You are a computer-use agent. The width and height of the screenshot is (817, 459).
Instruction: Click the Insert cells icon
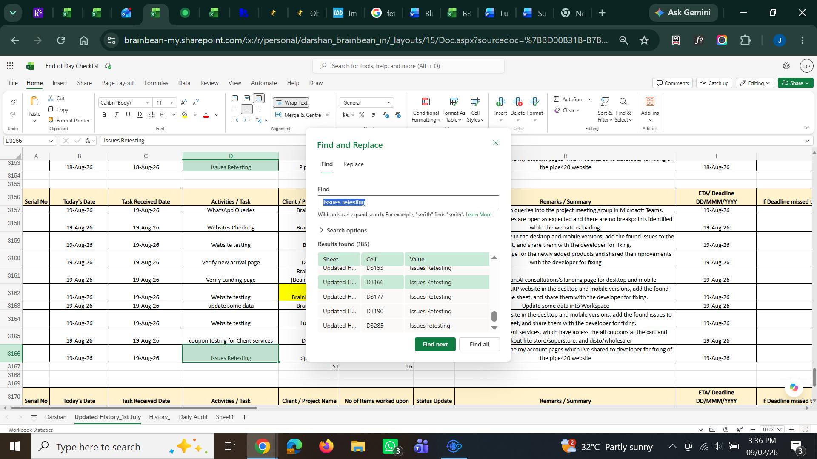click(500, 102)
